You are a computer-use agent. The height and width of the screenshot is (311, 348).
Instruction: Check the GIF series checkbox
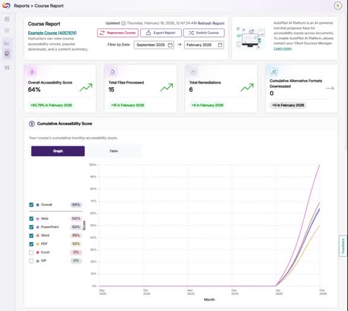pyautogui.click(x=31, y=261)
